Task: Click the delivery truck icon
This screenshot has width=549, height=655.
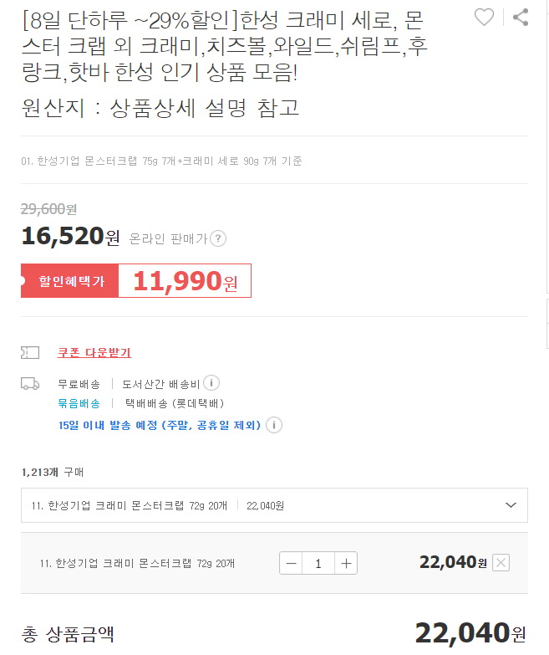Action: 30,383
